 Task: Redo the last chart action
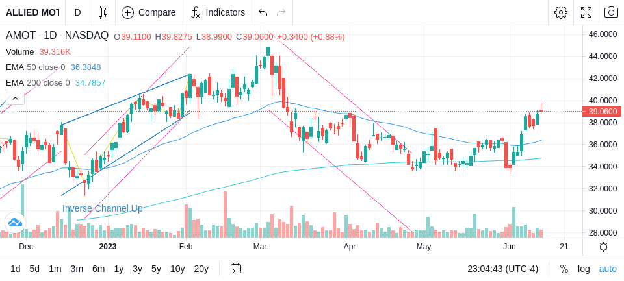tap(281, 12)
